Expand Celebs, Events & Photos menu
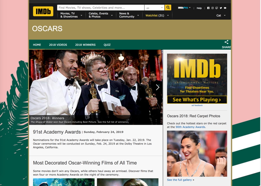Viewport: 261px width, 186px height. pos(101,15)
